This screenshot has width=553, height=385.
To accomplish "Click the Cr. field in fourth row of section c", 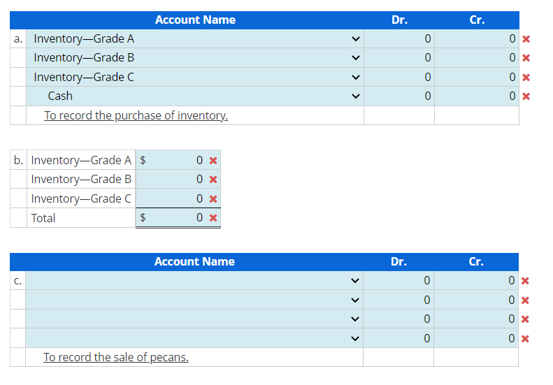I will tap(476, 338).
